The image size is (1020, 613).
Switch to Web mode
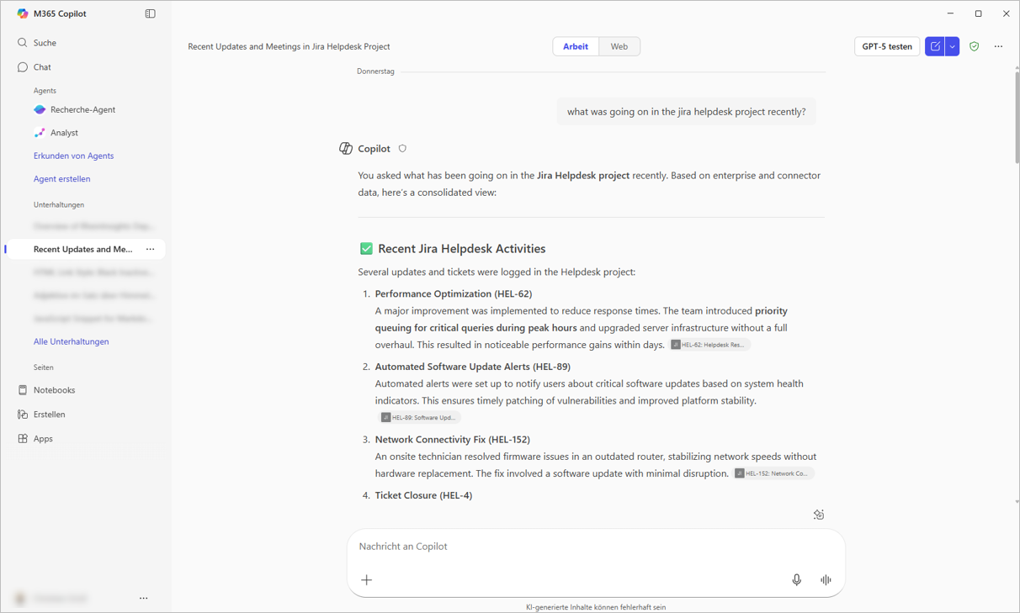(619, 47)
